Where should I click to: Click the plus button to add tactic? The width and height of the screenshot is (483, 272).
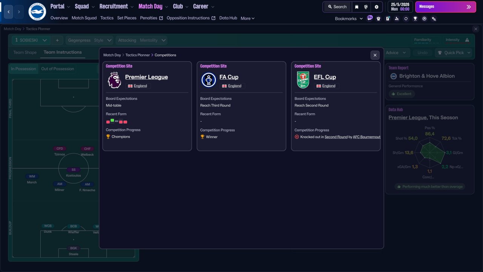57,40
